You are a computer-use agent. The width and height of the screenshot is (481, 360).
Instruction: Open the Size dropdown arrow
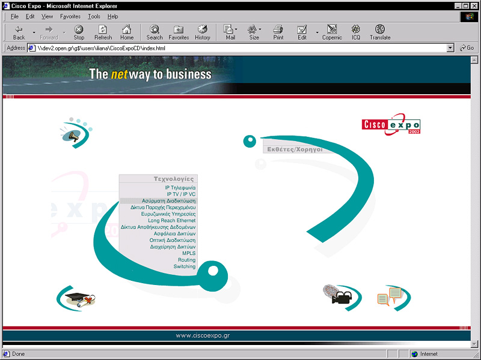[x=260, y=29]
